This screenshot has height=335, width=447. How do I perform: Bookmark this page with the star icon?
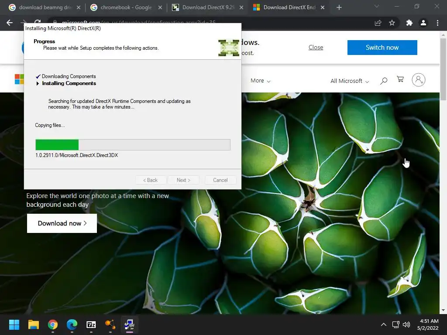pos(392,23)
